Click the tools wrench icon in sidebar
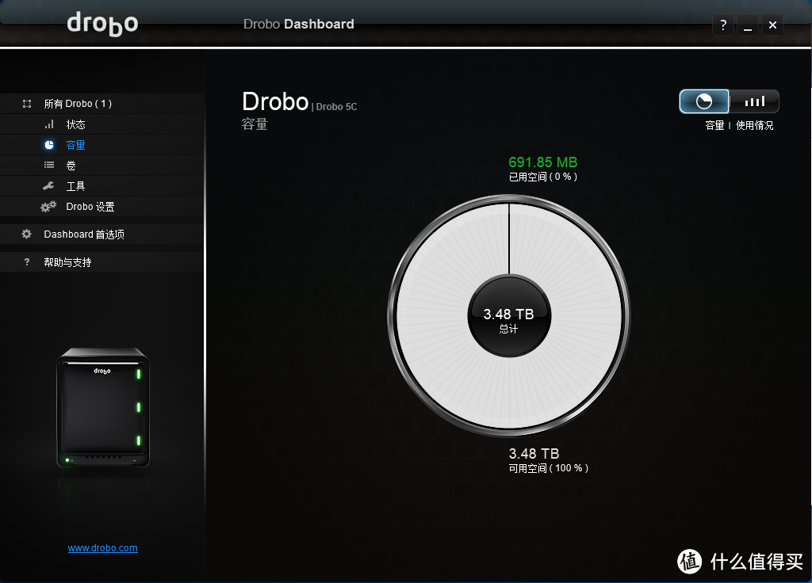 pos(48,185)
